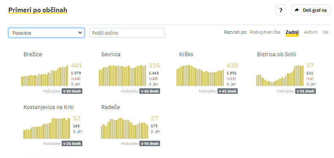
Task: Click the share arrow icon in Deli graf na
Action: 297,10
